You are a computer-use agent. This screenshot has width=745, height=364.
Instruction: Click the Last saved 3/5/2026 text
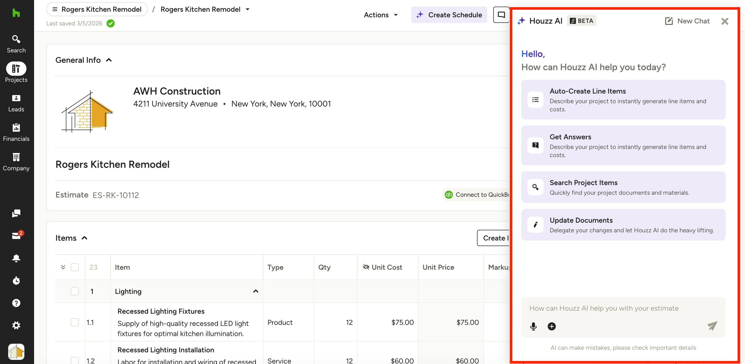coord(74,23)
